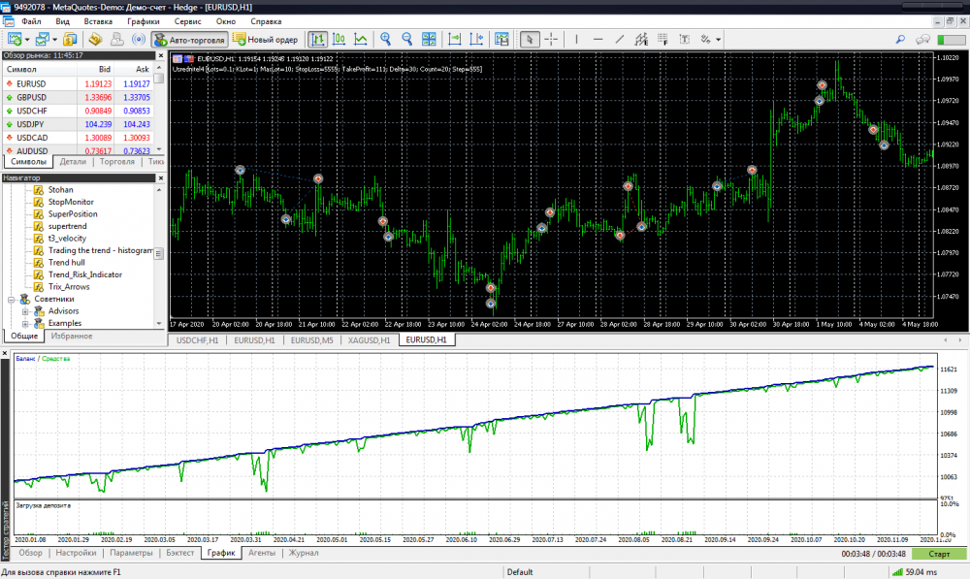The image size is (970, 579).
Task: Open the chat speech-bubbles icon
Action: pos(922,40)
